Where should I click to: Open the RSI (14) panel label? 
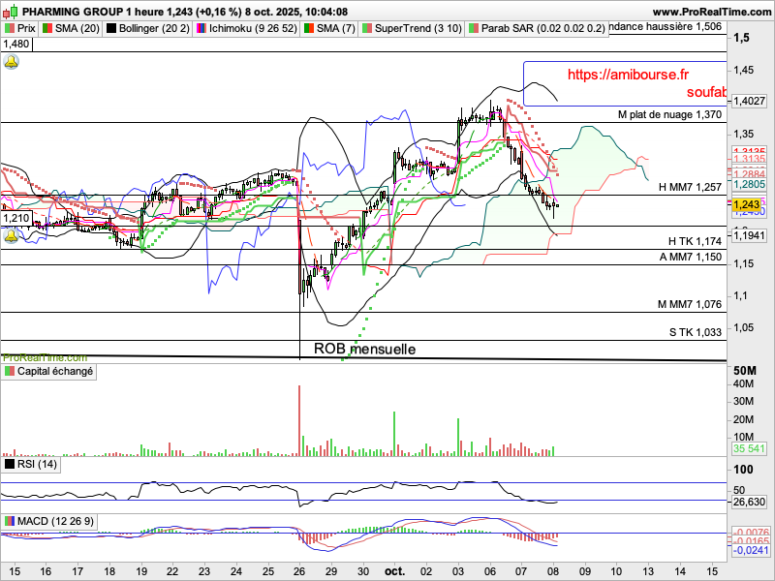point(31,465)
